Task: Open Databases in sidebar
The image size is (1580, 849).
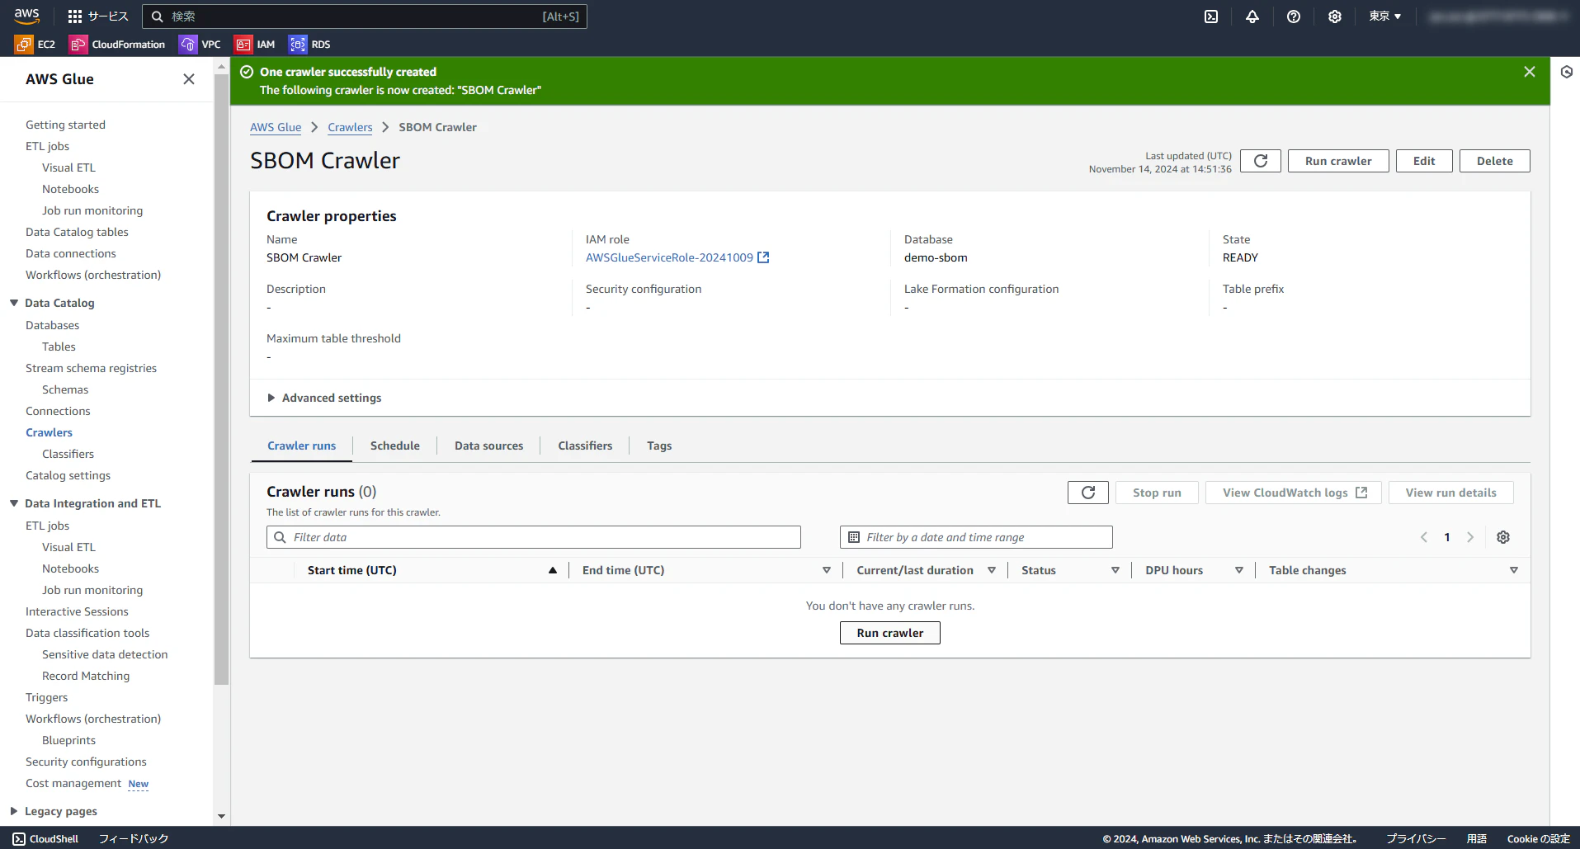Action: click(53, 325)
